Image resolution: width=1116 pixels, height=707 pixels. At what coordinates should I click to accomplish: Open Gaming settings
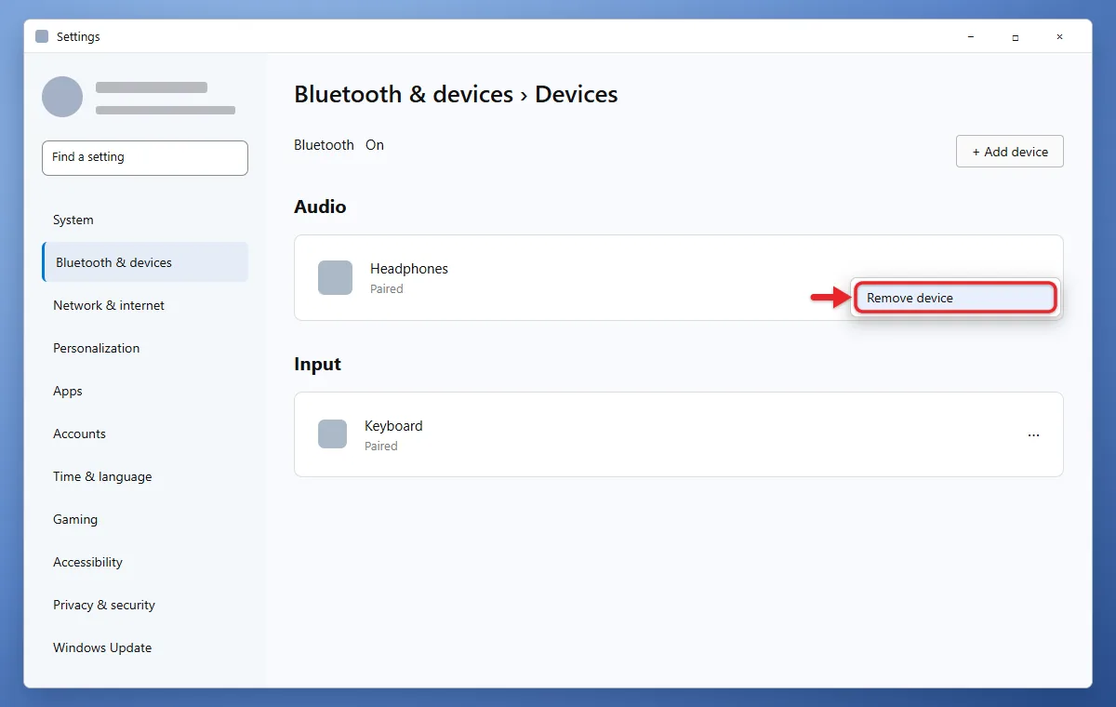click(145, 519)
